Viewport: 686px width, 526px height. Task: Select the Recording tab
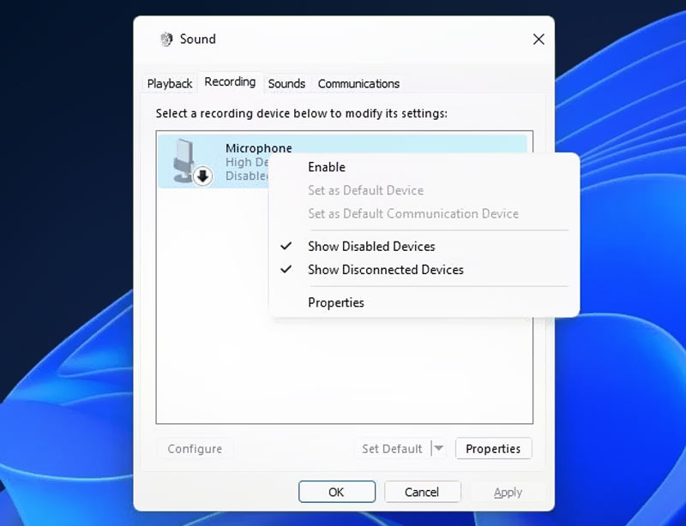tap(230, 82)
